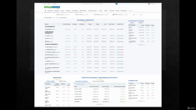The height and width of the screenshot is (110, 196).
Task: Switch to the MCX commodity tab
Action: tap(132, 23)
